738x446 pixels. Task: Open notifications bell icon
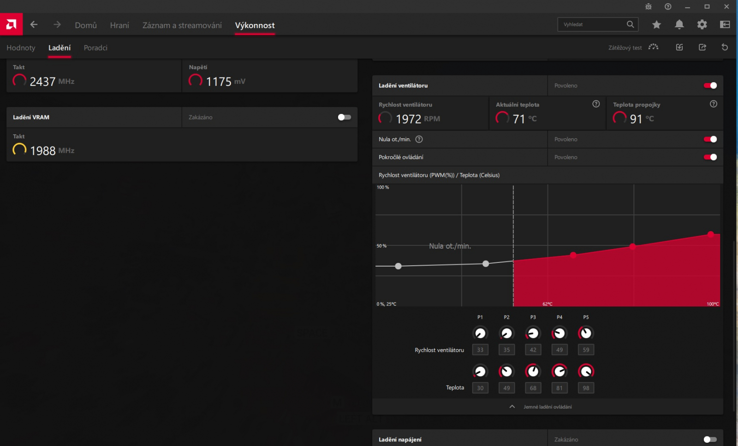coord(679,24)
